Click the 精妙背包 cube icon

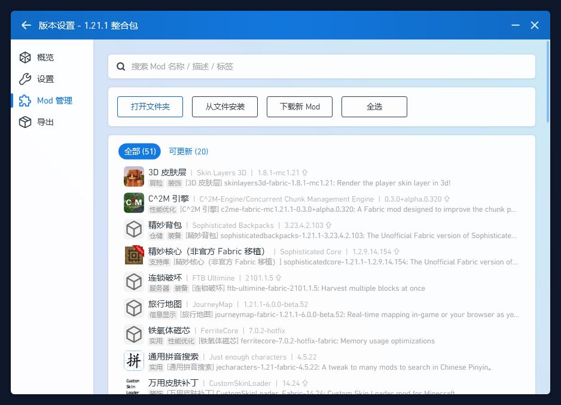coord(134,230)
